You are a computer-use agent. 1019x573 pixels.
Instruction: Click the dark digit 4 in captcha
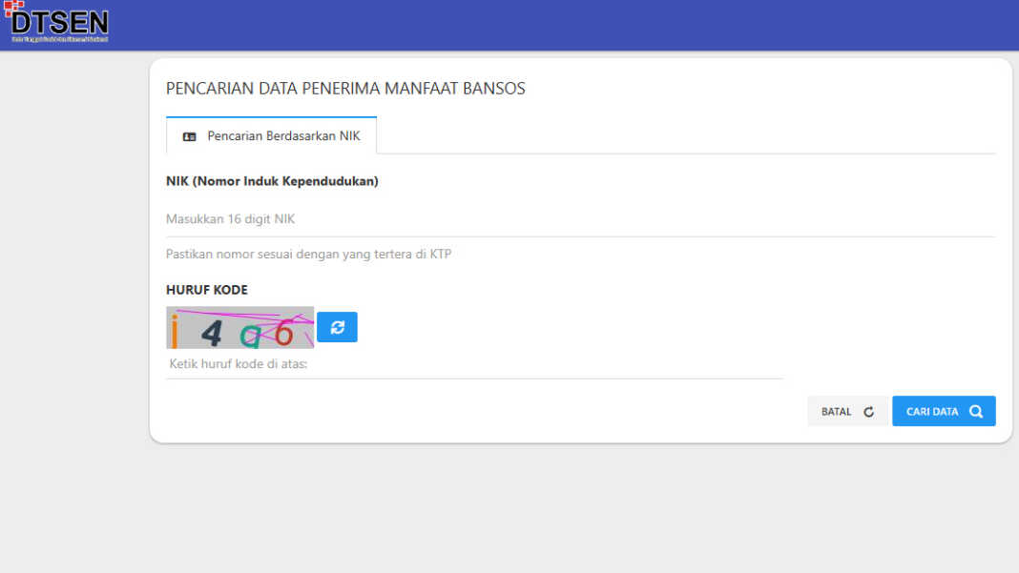[x=211, y=333]
